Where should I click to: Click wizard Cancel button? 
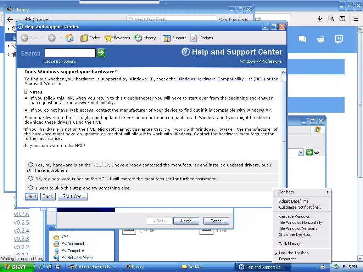tap(216, 221)
